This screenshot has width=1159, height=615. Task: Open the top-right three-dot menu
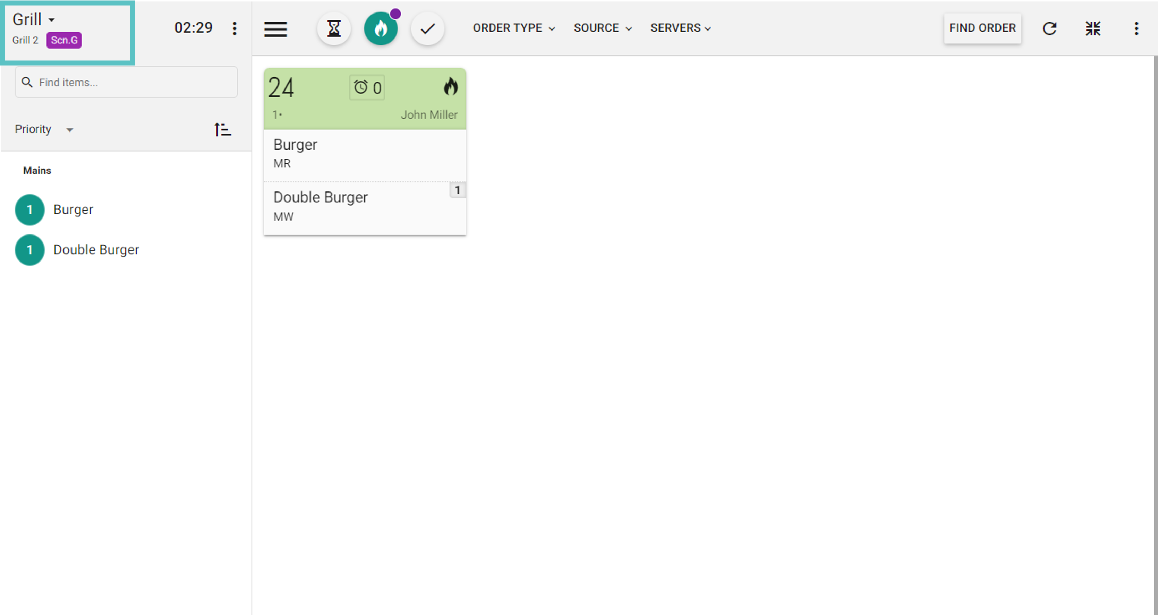coord(1136,28)
